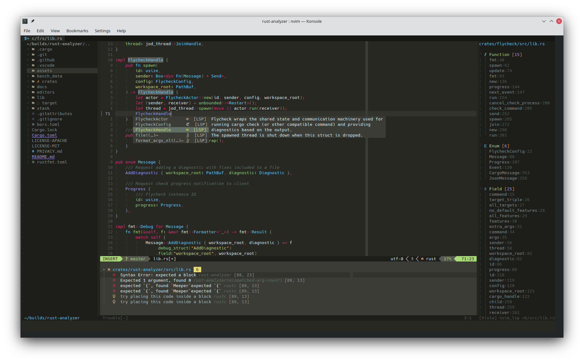Click the kind icon beside FlycheckConfig completion
The image size is (584, 362).
pyautogui.click(x=188, y=125)
